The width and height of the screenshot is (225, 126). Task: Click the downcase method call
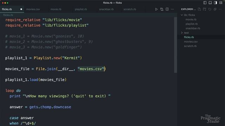(x=62, y=107)
